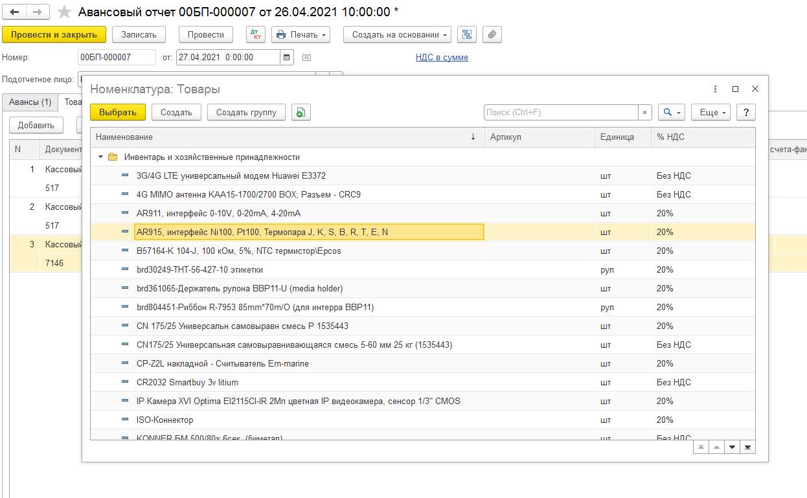The width and height of the screenshot is (807, 498).
Task: Click Провести и закрыть button
Action: (x=54, y=34)
